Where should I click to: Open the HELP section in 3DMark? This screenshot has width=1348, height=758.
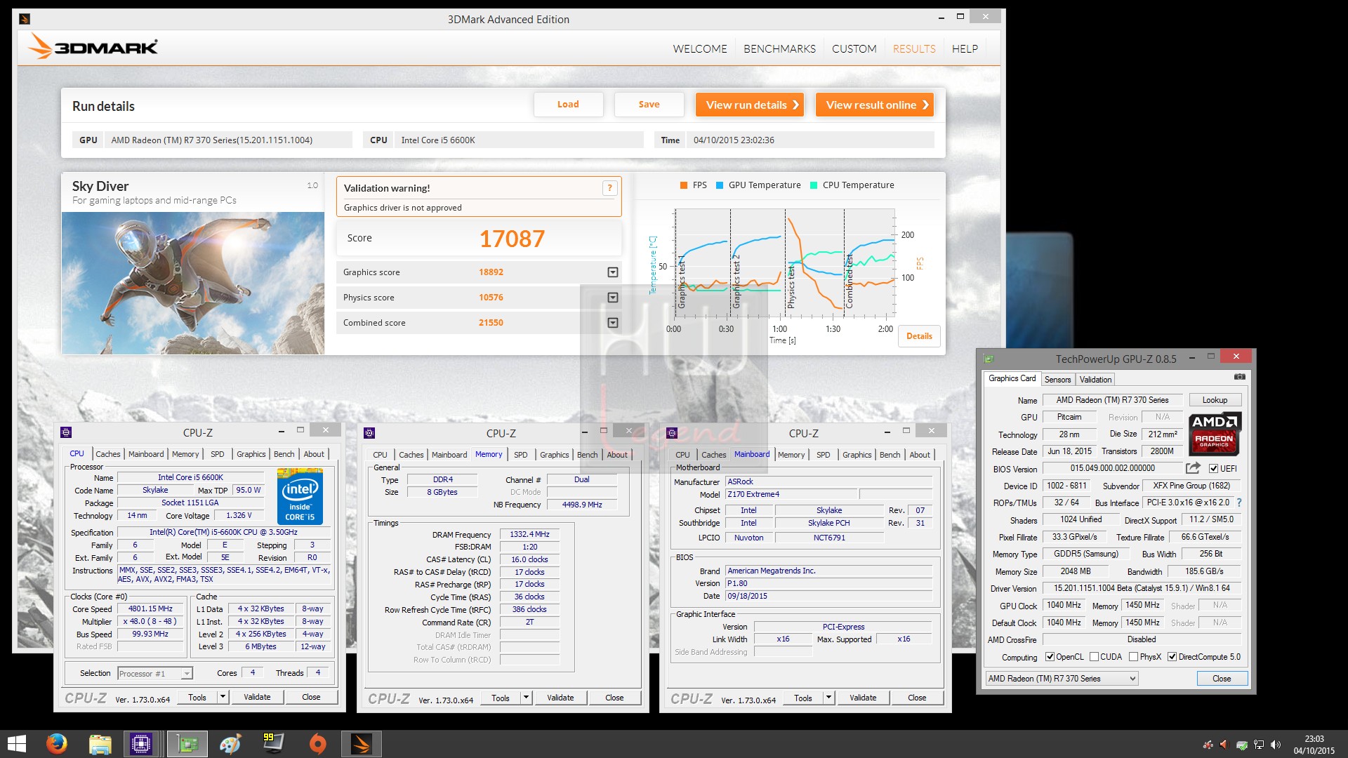click(x=965, y=49)
